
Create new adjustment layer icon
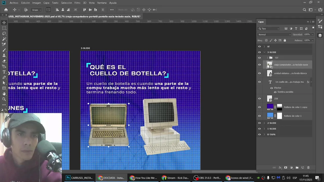pyautogui.click(x=291, y=168)
